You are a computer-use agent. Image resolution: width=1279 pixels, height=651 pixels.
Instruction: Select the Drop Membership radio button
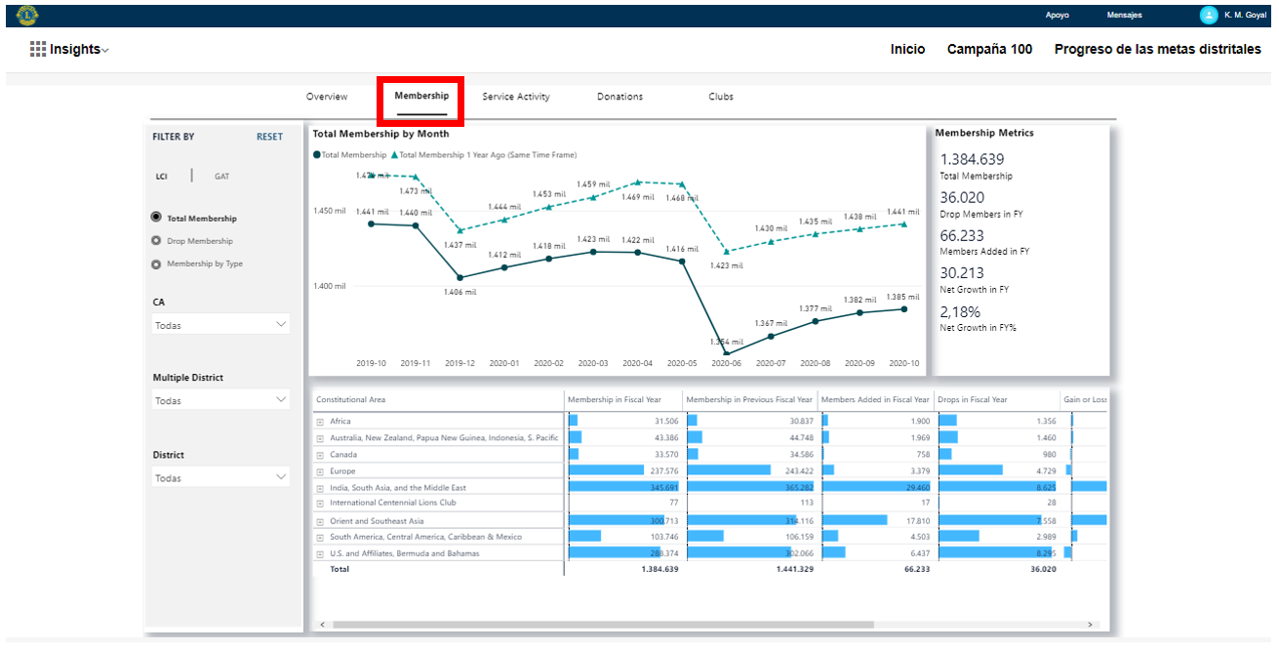click(x=156, y=241)
